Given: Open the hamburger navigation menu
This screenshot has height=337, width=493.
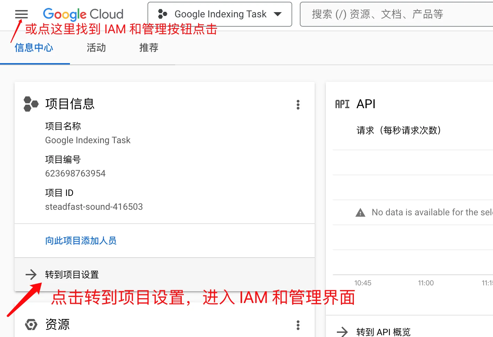Looking at the screenshot, I should [21, 14].
